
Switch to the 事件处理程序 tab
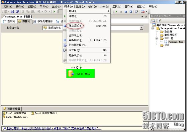43,21
